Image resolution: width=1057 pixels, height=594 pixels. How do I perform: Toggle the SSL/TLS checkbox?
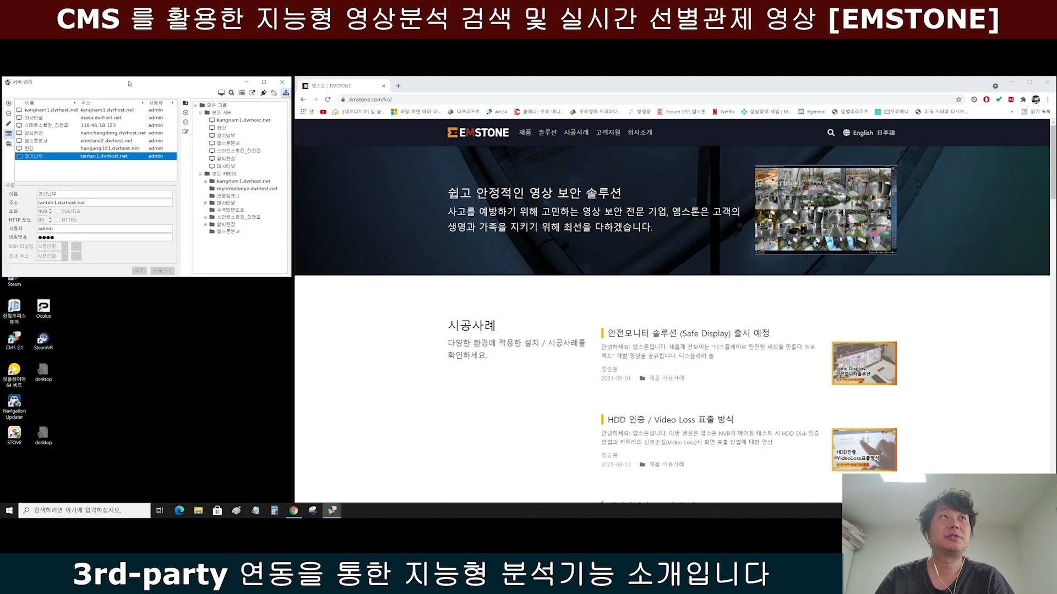pos(58,211)
